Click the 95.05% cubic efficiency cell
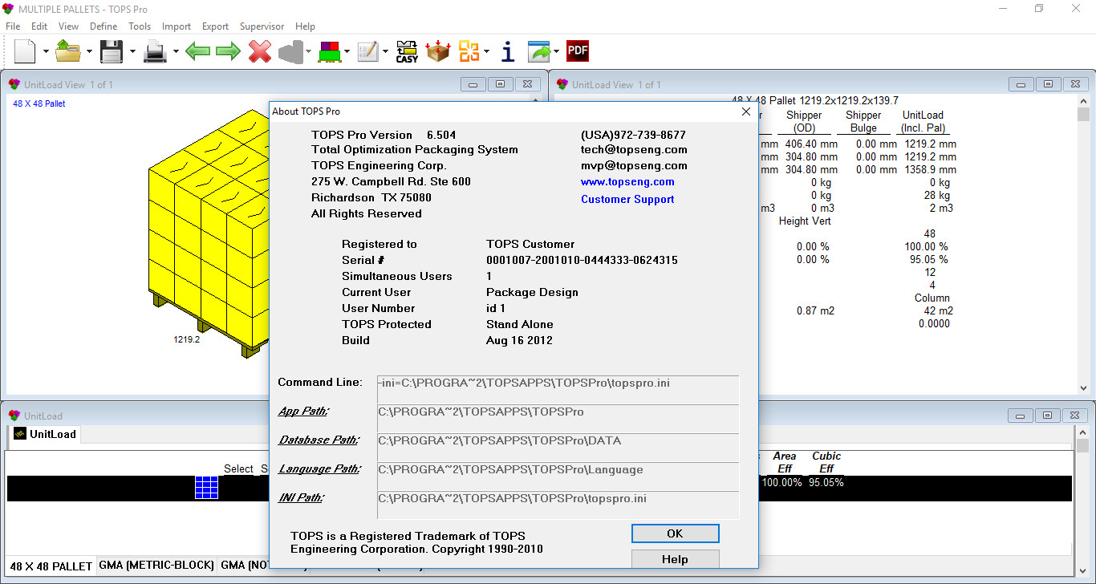1096x584 pixels. coord(826,483)
